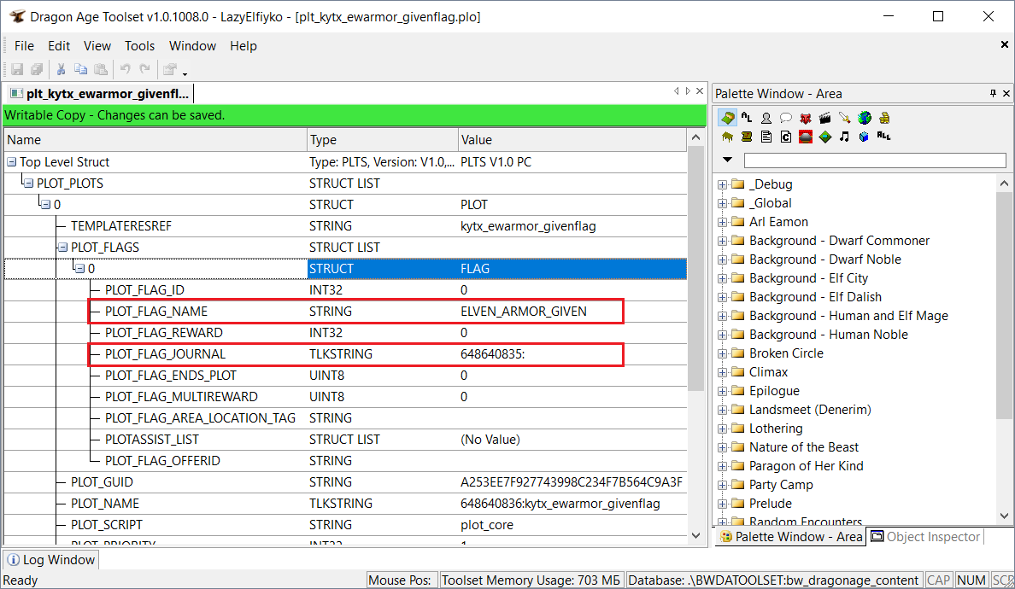Close the Palette Window panel
The height and width of the screenshot is (589, 1015).
[x=1006, y=94]
